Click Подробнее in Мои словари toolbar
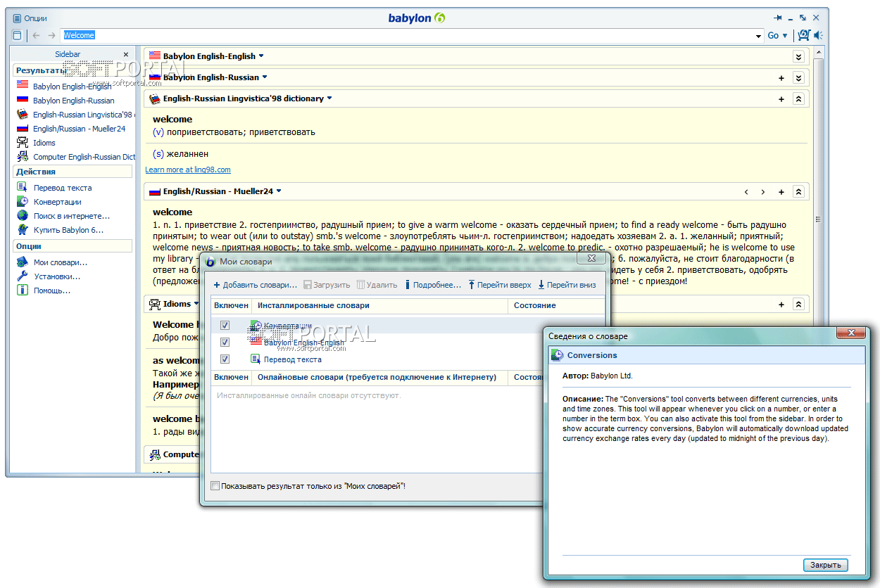Viewport: 880px width, 588px height. [433, 285]
